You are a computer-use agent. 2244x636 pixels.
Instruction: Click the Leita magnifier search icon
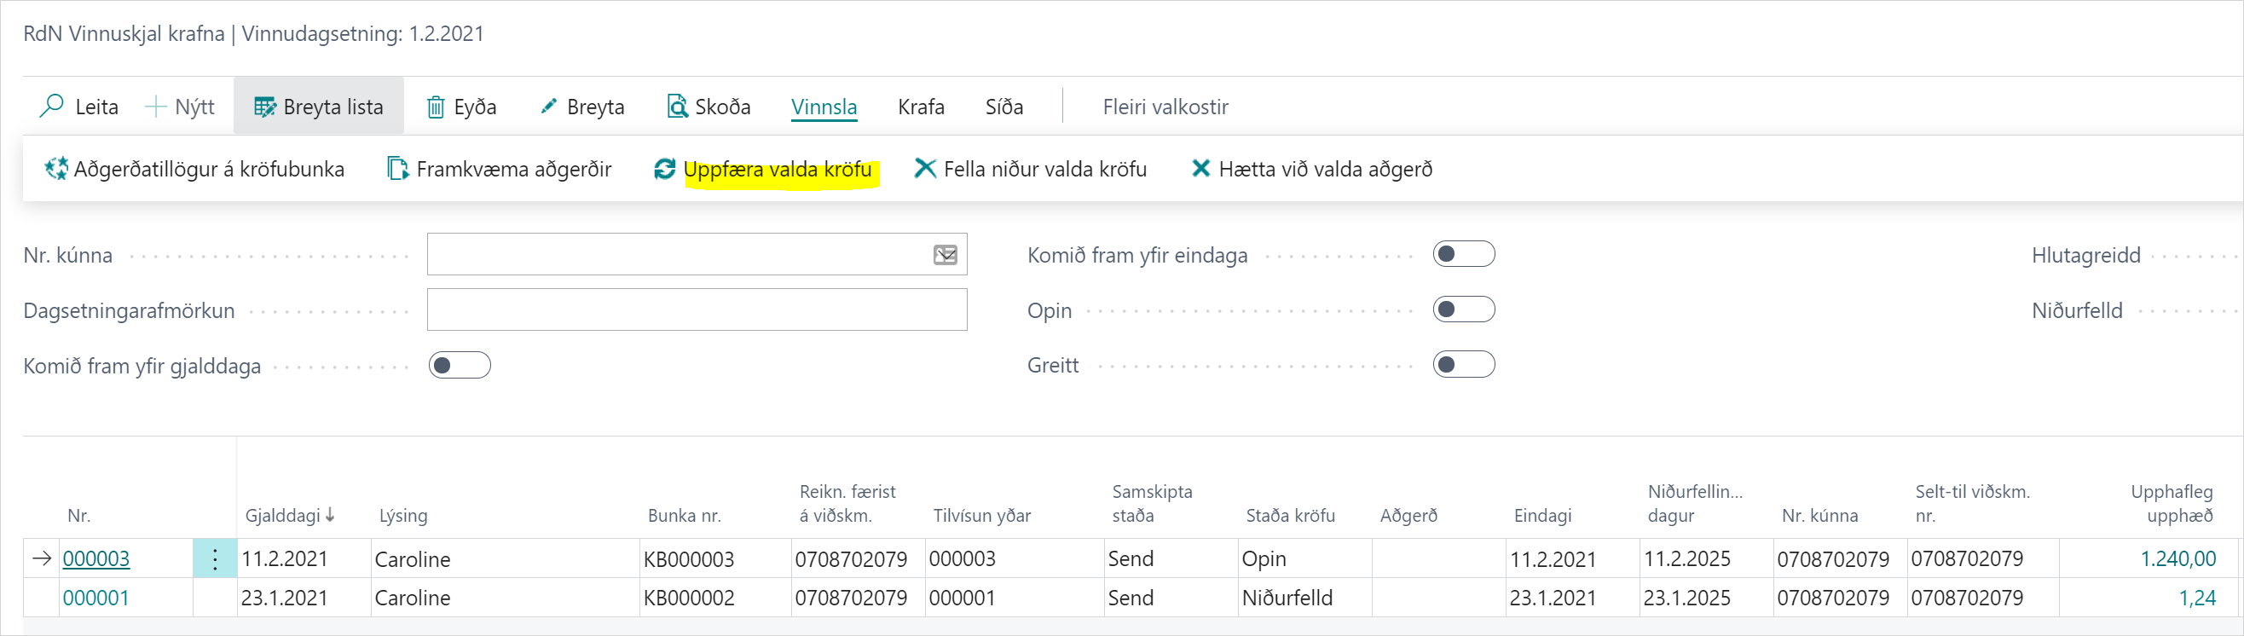52,107
